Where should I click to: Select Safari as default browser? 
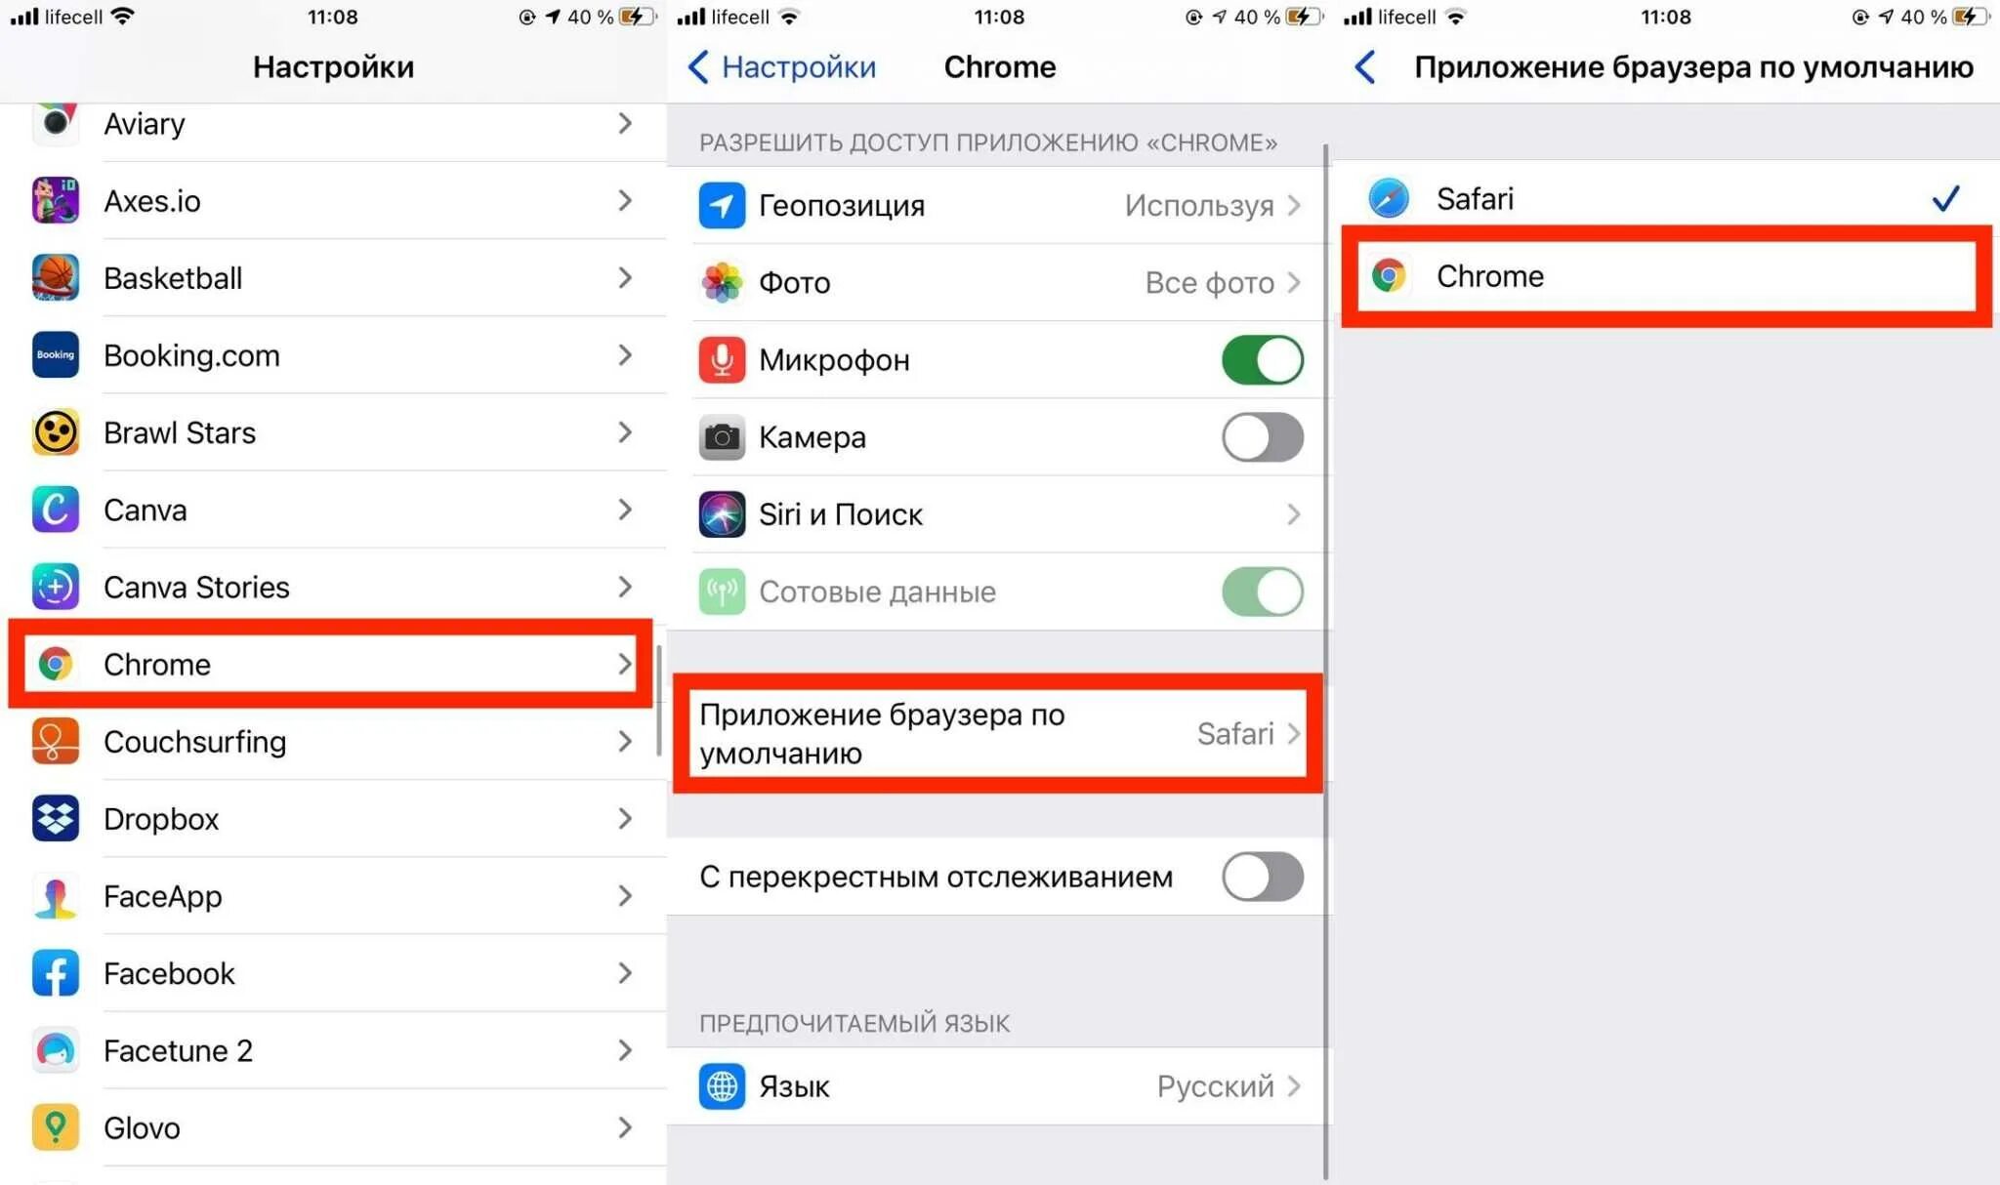pyautogui.click(x=1665, y=197)
